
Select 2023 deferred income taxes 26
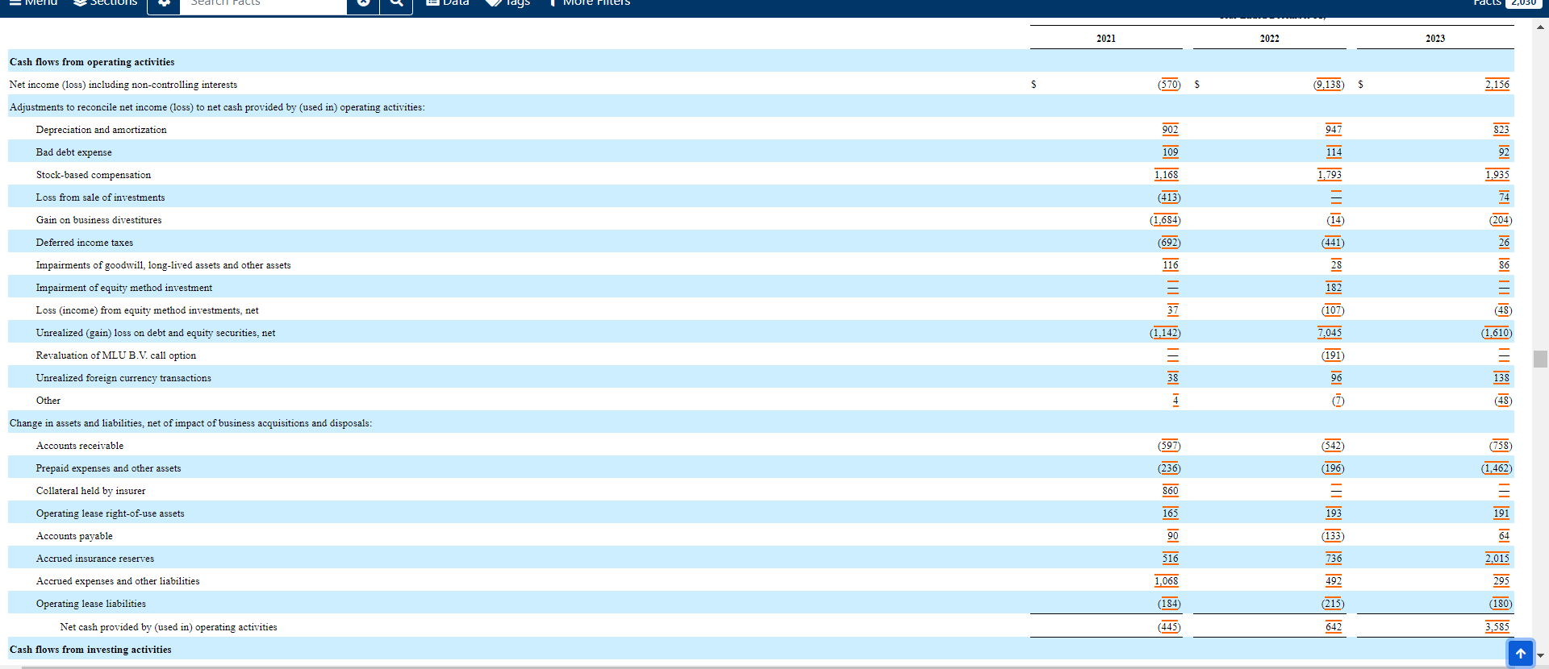1504,243
